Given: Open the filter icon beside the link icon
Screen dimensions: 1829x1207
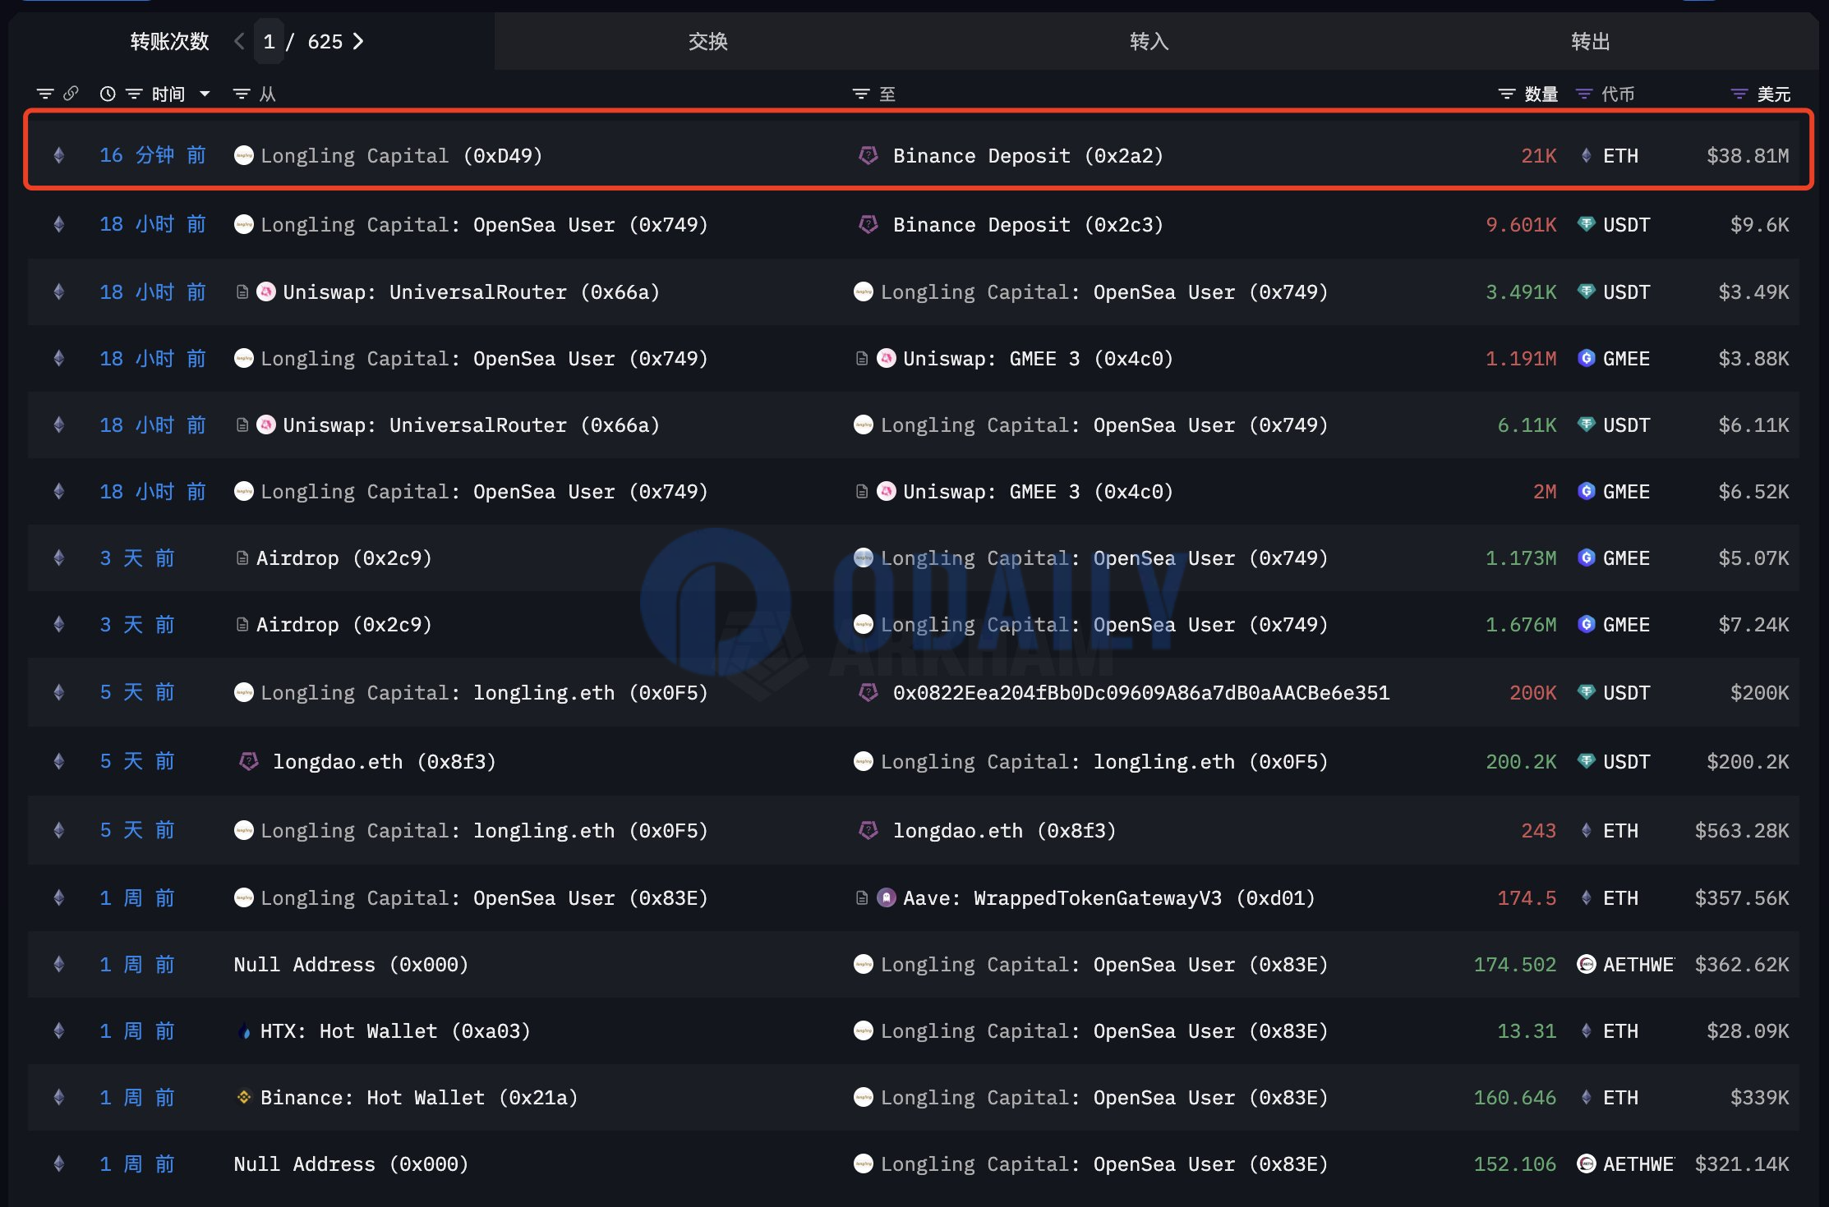Looking at the screenshot, I should (45, 94).
